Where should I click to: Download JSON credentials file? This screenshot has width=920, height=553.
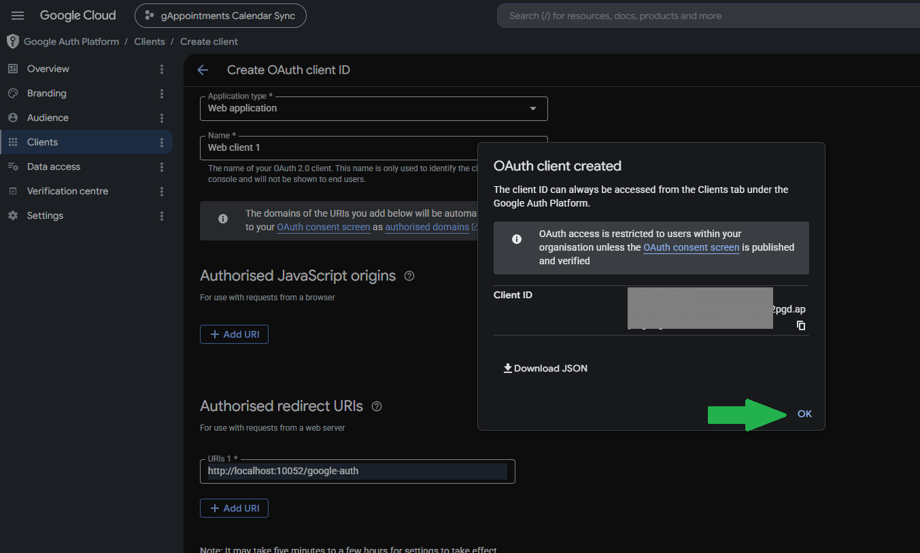pos(545,368)
